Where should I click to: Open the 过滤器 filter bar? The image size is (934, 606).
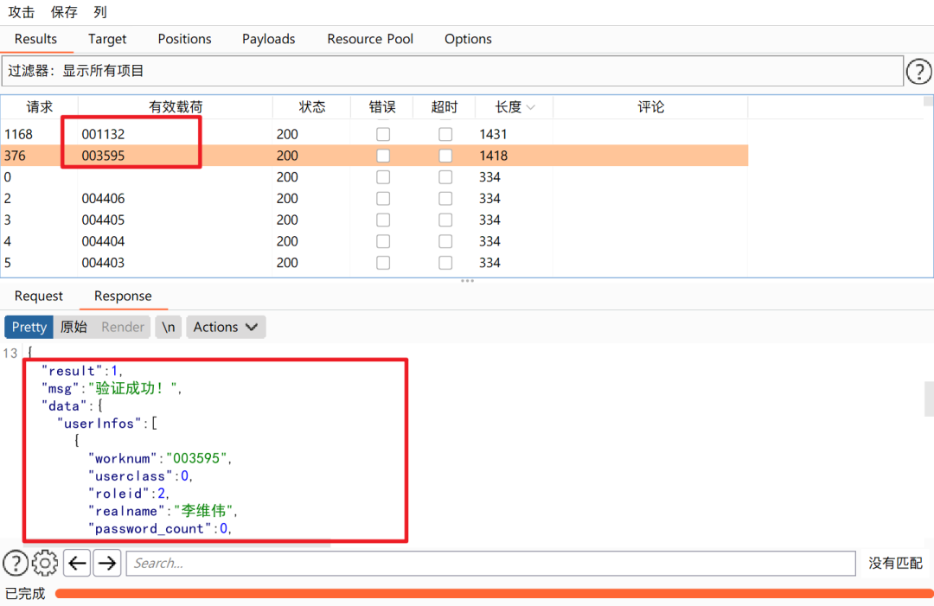(452, 72)
